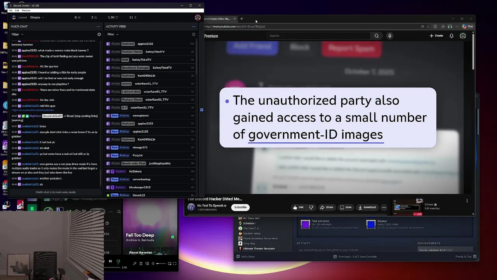Open twitch link posted in chat
The width and height of the screenshot is (497, 280).
pyautogui.click(x=33, y=110)
